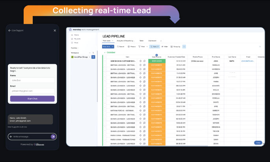
Task: Tick the checkbox in the DANA row
Action: [105, 140]
